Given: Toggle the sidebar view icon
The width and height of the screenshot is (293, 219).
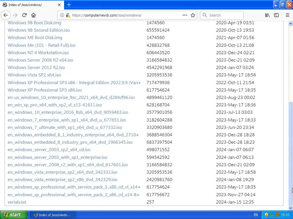Looking at the screenshot, I should [x=276, y=15].
